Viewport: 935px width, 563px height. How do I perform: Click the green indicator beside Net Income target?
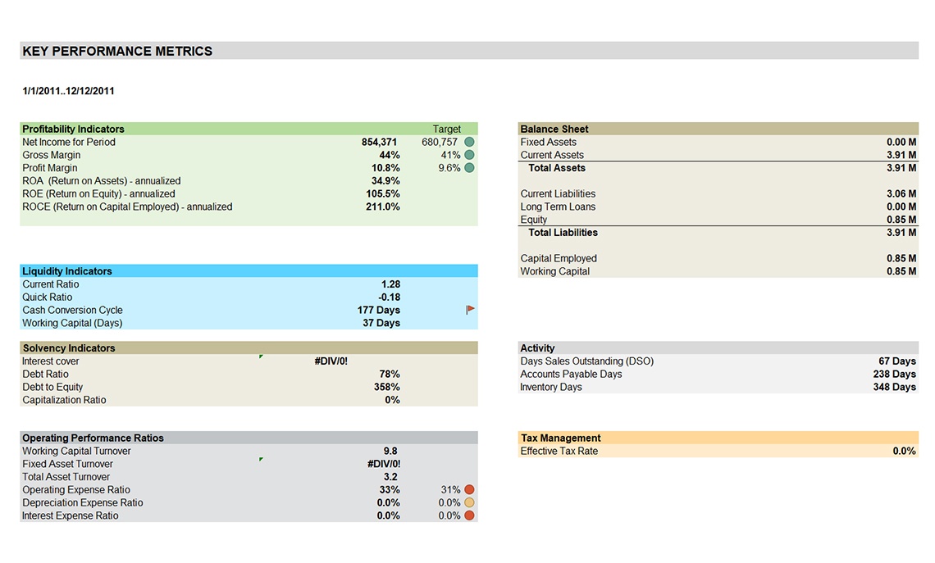point(469,142)
